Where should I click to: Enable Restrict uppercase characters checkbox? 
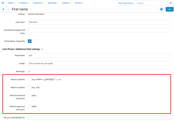[x=30, y=106]
